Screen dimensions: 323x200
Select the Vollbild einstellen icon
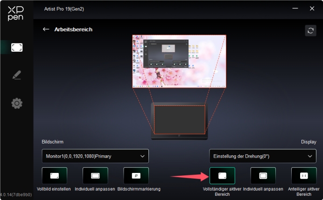54,176
